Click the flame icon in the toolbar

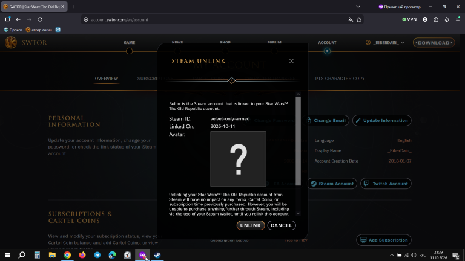click(447, 19)
